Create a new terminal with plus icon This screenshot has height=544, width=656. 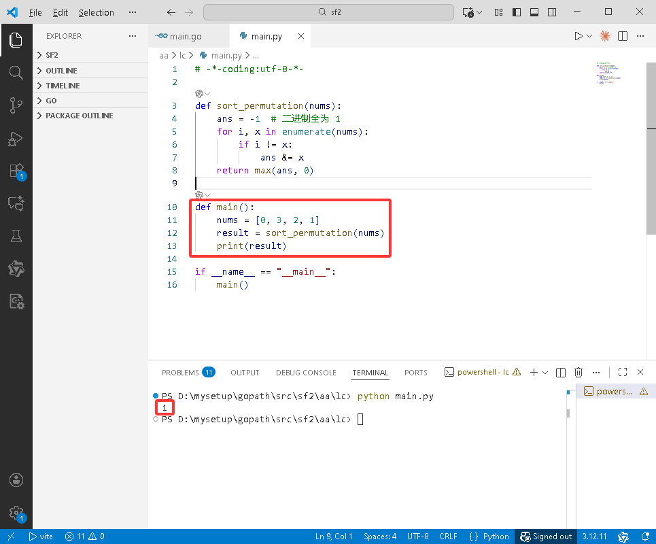click(534, 372)
